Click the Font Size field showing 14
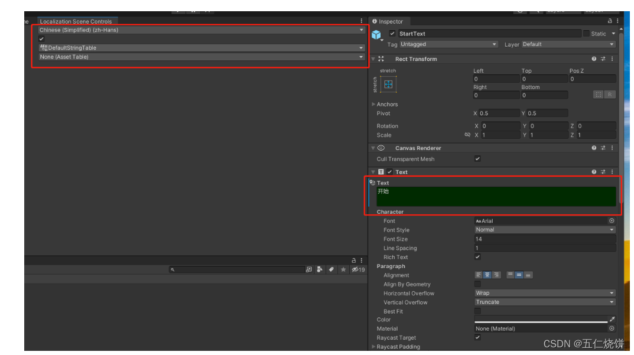The width and height of the screenshot is (634, 355). [545, 239]
